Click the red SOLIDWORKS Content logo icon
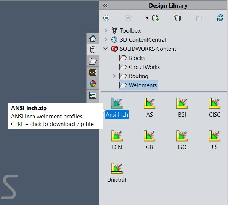228x205 pixels. [x=114, y=49]
